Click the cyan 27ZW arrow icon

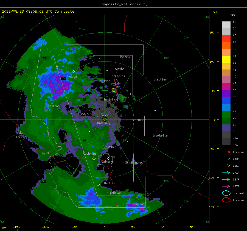[x=226, y=172]
